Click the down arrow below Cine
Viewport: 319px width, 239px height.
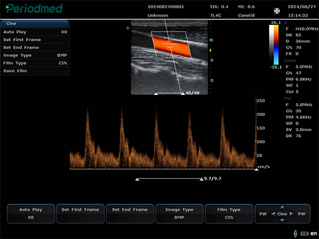283,221
